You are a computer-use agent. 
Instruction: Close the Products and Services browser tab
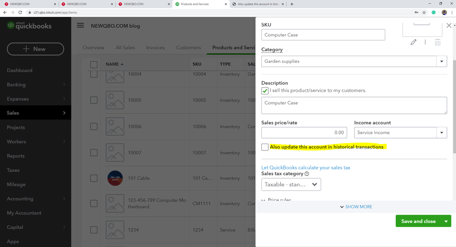click(226, 4)
